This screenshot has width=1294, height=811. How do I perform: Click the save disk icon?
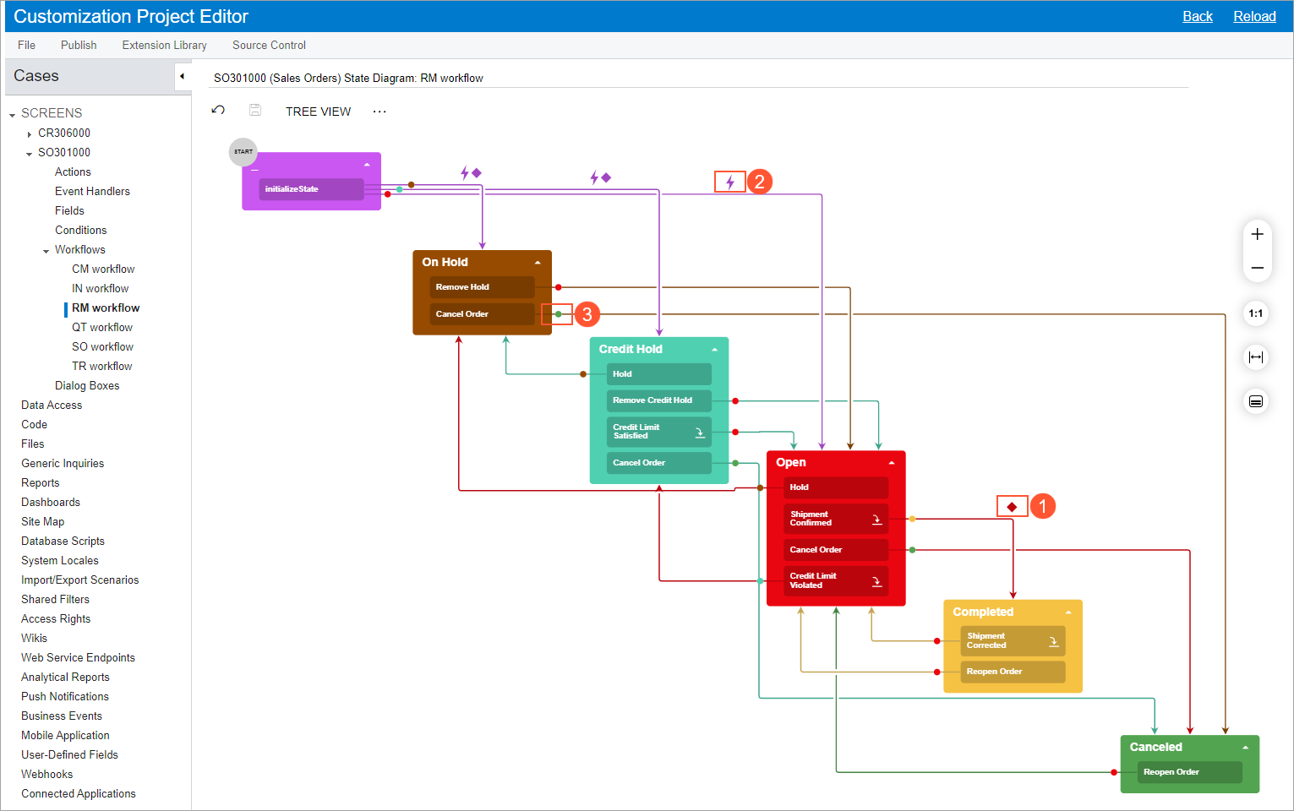[x=255, y=111]
